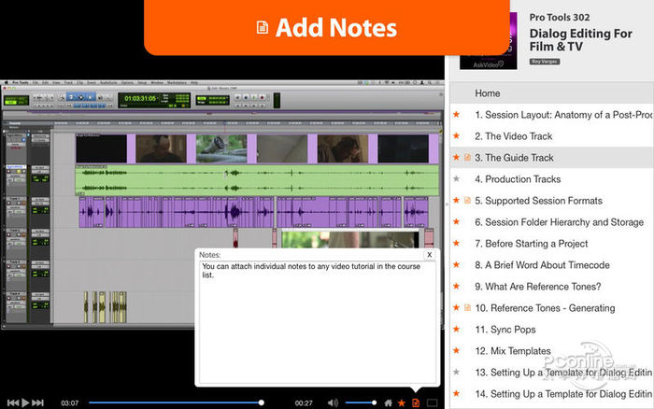Mute audio with the speaker icon
This screenshot has height=409, width=654.
[333, 402]
